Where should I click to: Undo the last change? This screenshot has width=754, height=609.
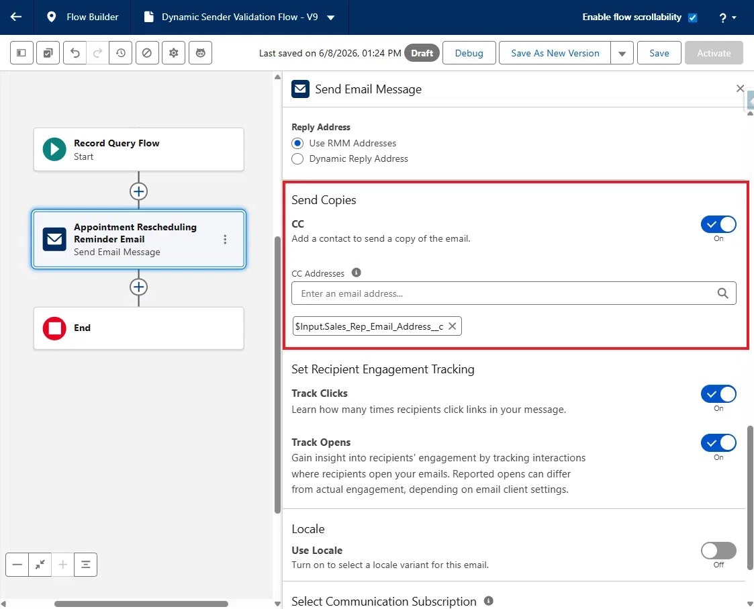click(x=75, y=53)
